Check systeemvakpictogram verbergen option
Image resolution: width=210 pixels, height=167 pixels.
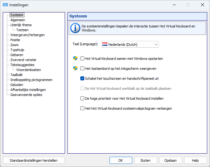coord(82,108)
